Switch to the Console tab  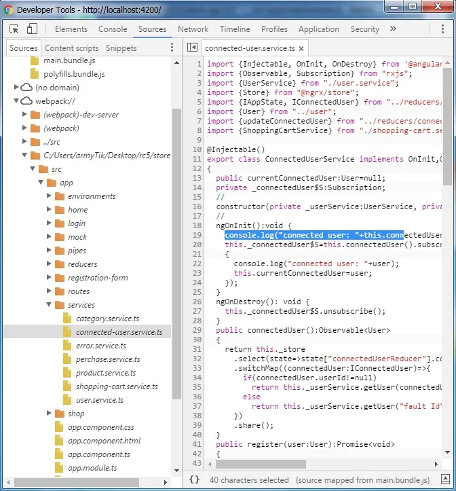(113, 29)
